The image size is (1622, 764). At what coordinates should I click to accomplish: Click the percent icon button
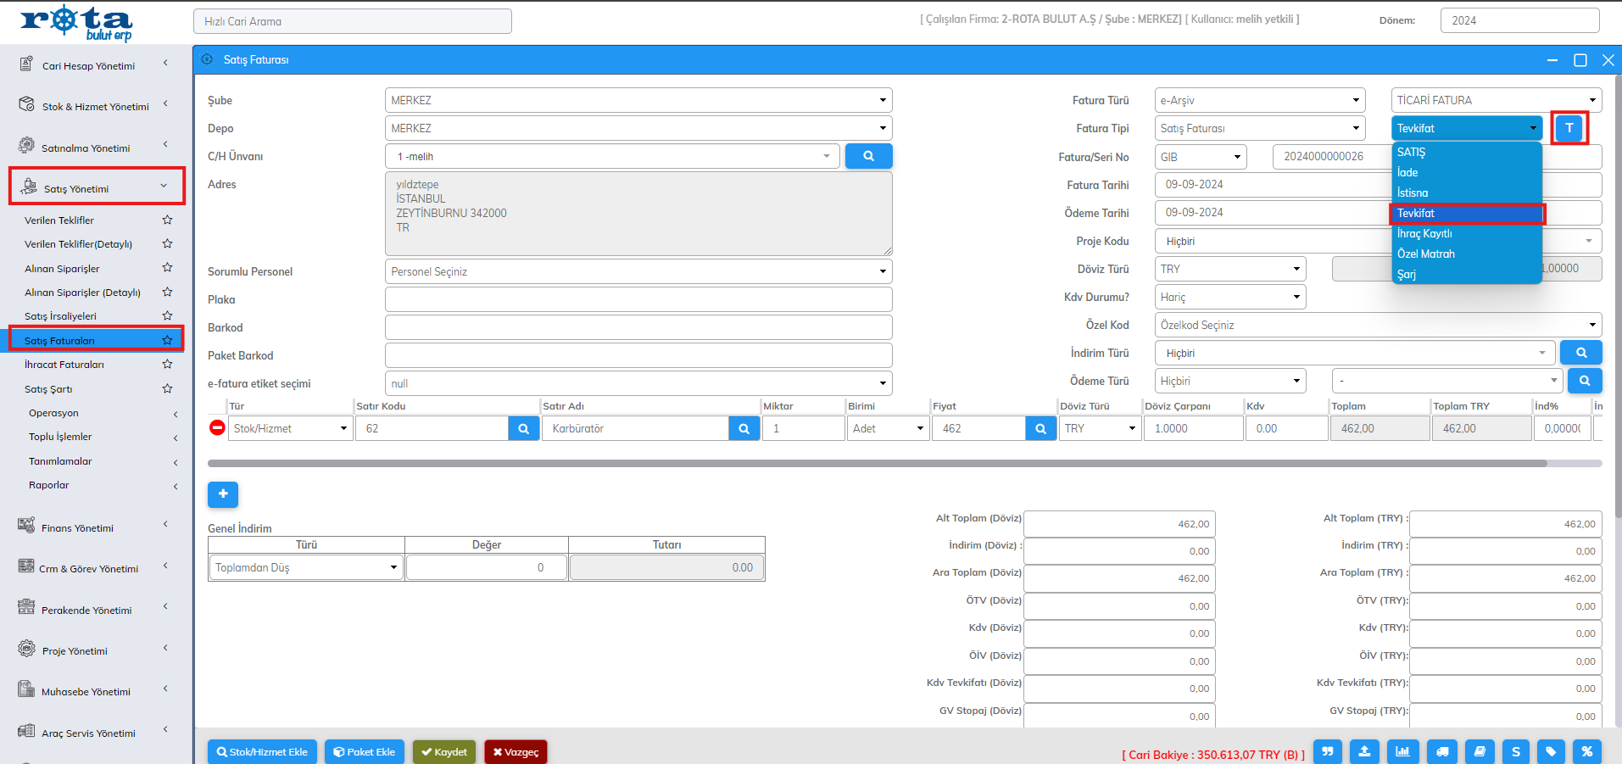tap(1586, 751)
